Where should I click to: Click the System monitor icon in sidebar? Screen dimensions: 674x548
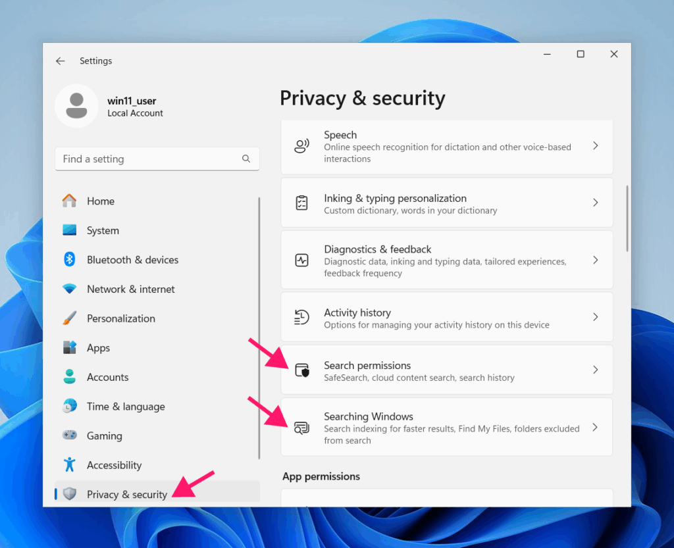(x=69, y=230)
